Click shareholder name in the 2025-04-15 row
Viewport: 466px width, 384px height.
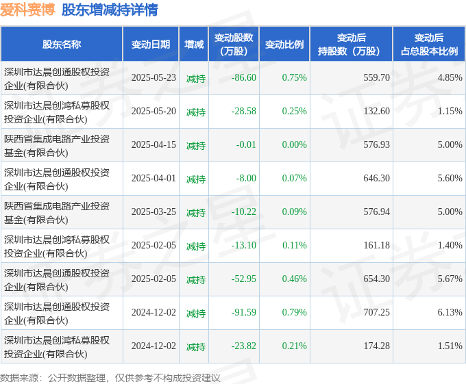[57, 146]
